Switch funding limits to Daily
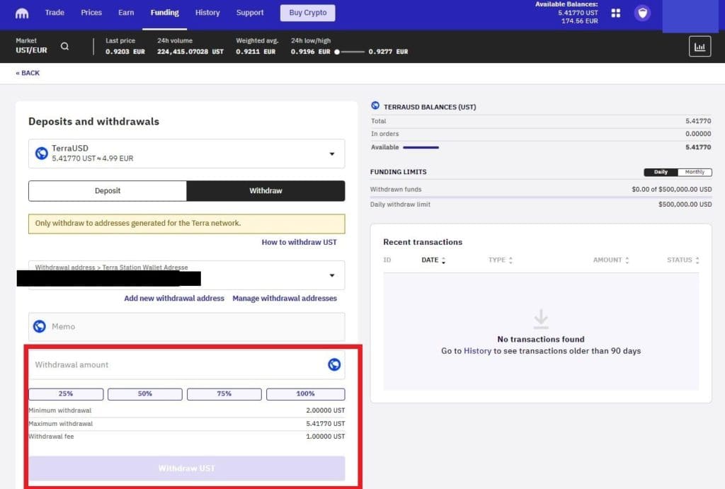Screen dimensions: 725x489 [661, 172]
